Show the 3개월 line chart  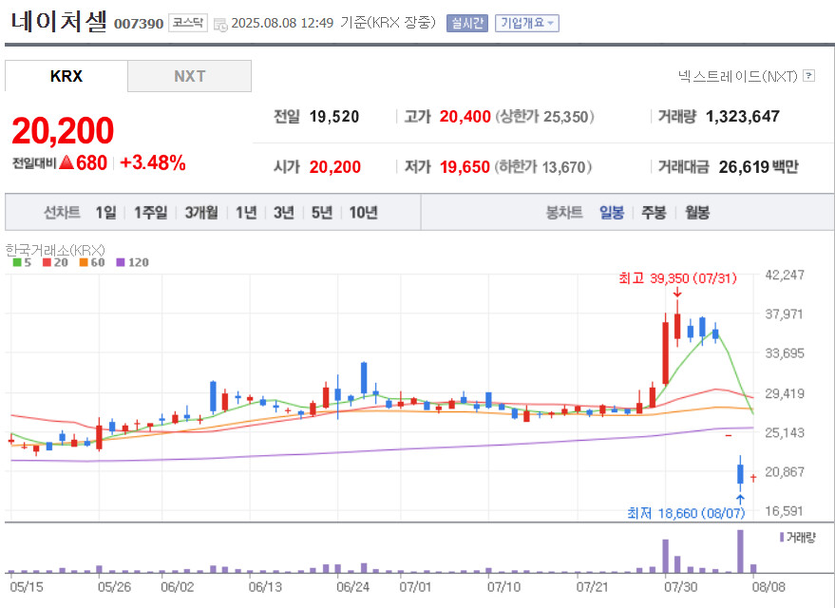(x=201, y=213)
